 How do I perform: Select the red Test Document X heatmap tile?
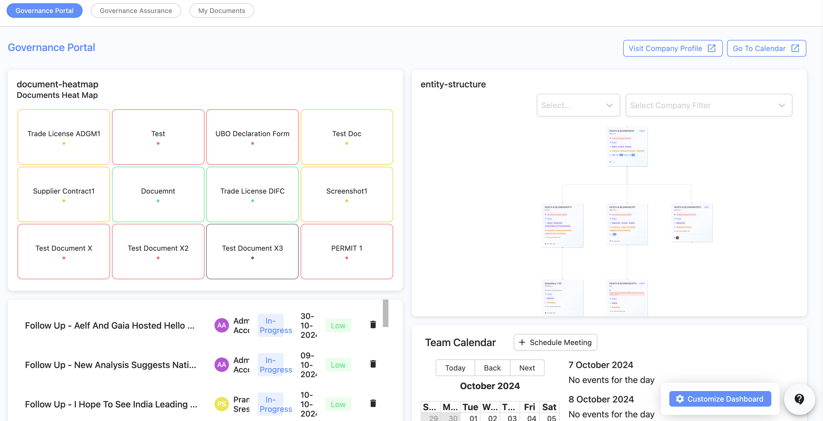(64, 252)
